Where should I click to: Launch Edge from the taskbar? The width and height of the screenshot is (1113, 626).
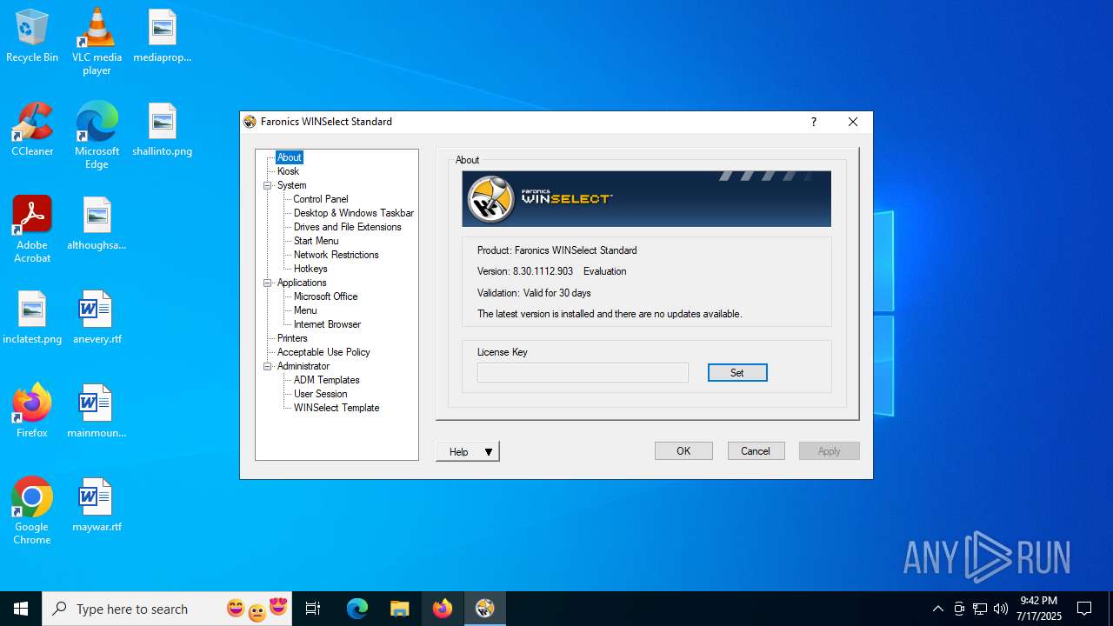click(357, 609)
